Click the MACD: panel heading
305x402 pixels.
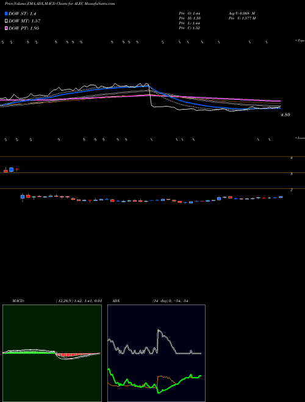(18, 301)
